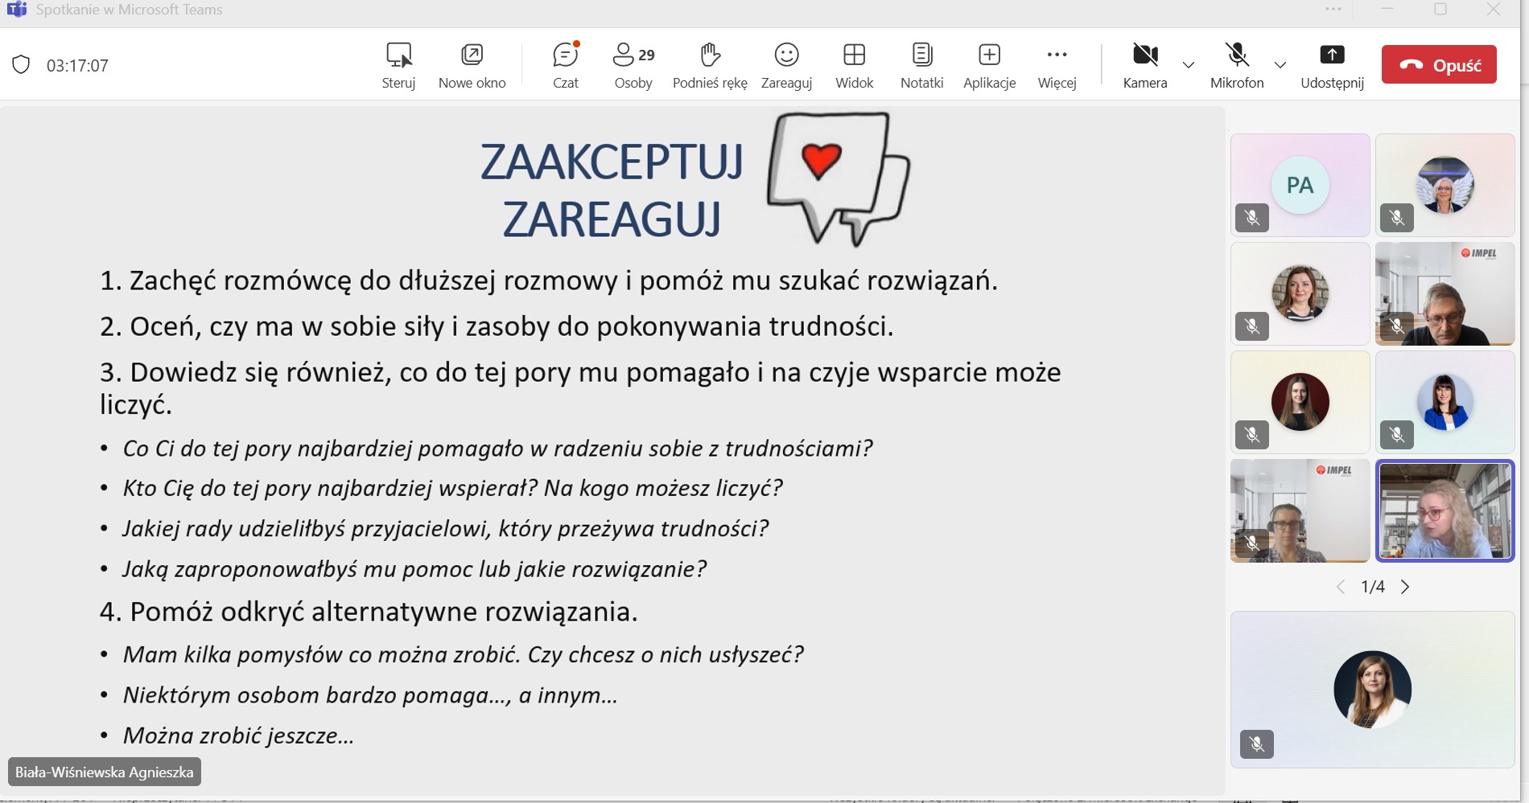The height and width of the screenshot is (803, 1529).
Task: Click the shield meeting security icon
Action: point(22,65)
